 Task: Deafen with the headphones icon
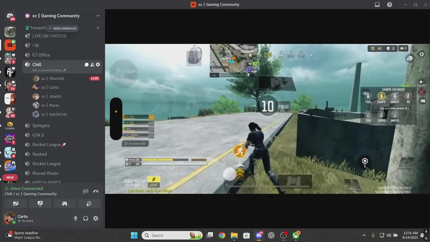pyautogui.click(x=86, y=218)
